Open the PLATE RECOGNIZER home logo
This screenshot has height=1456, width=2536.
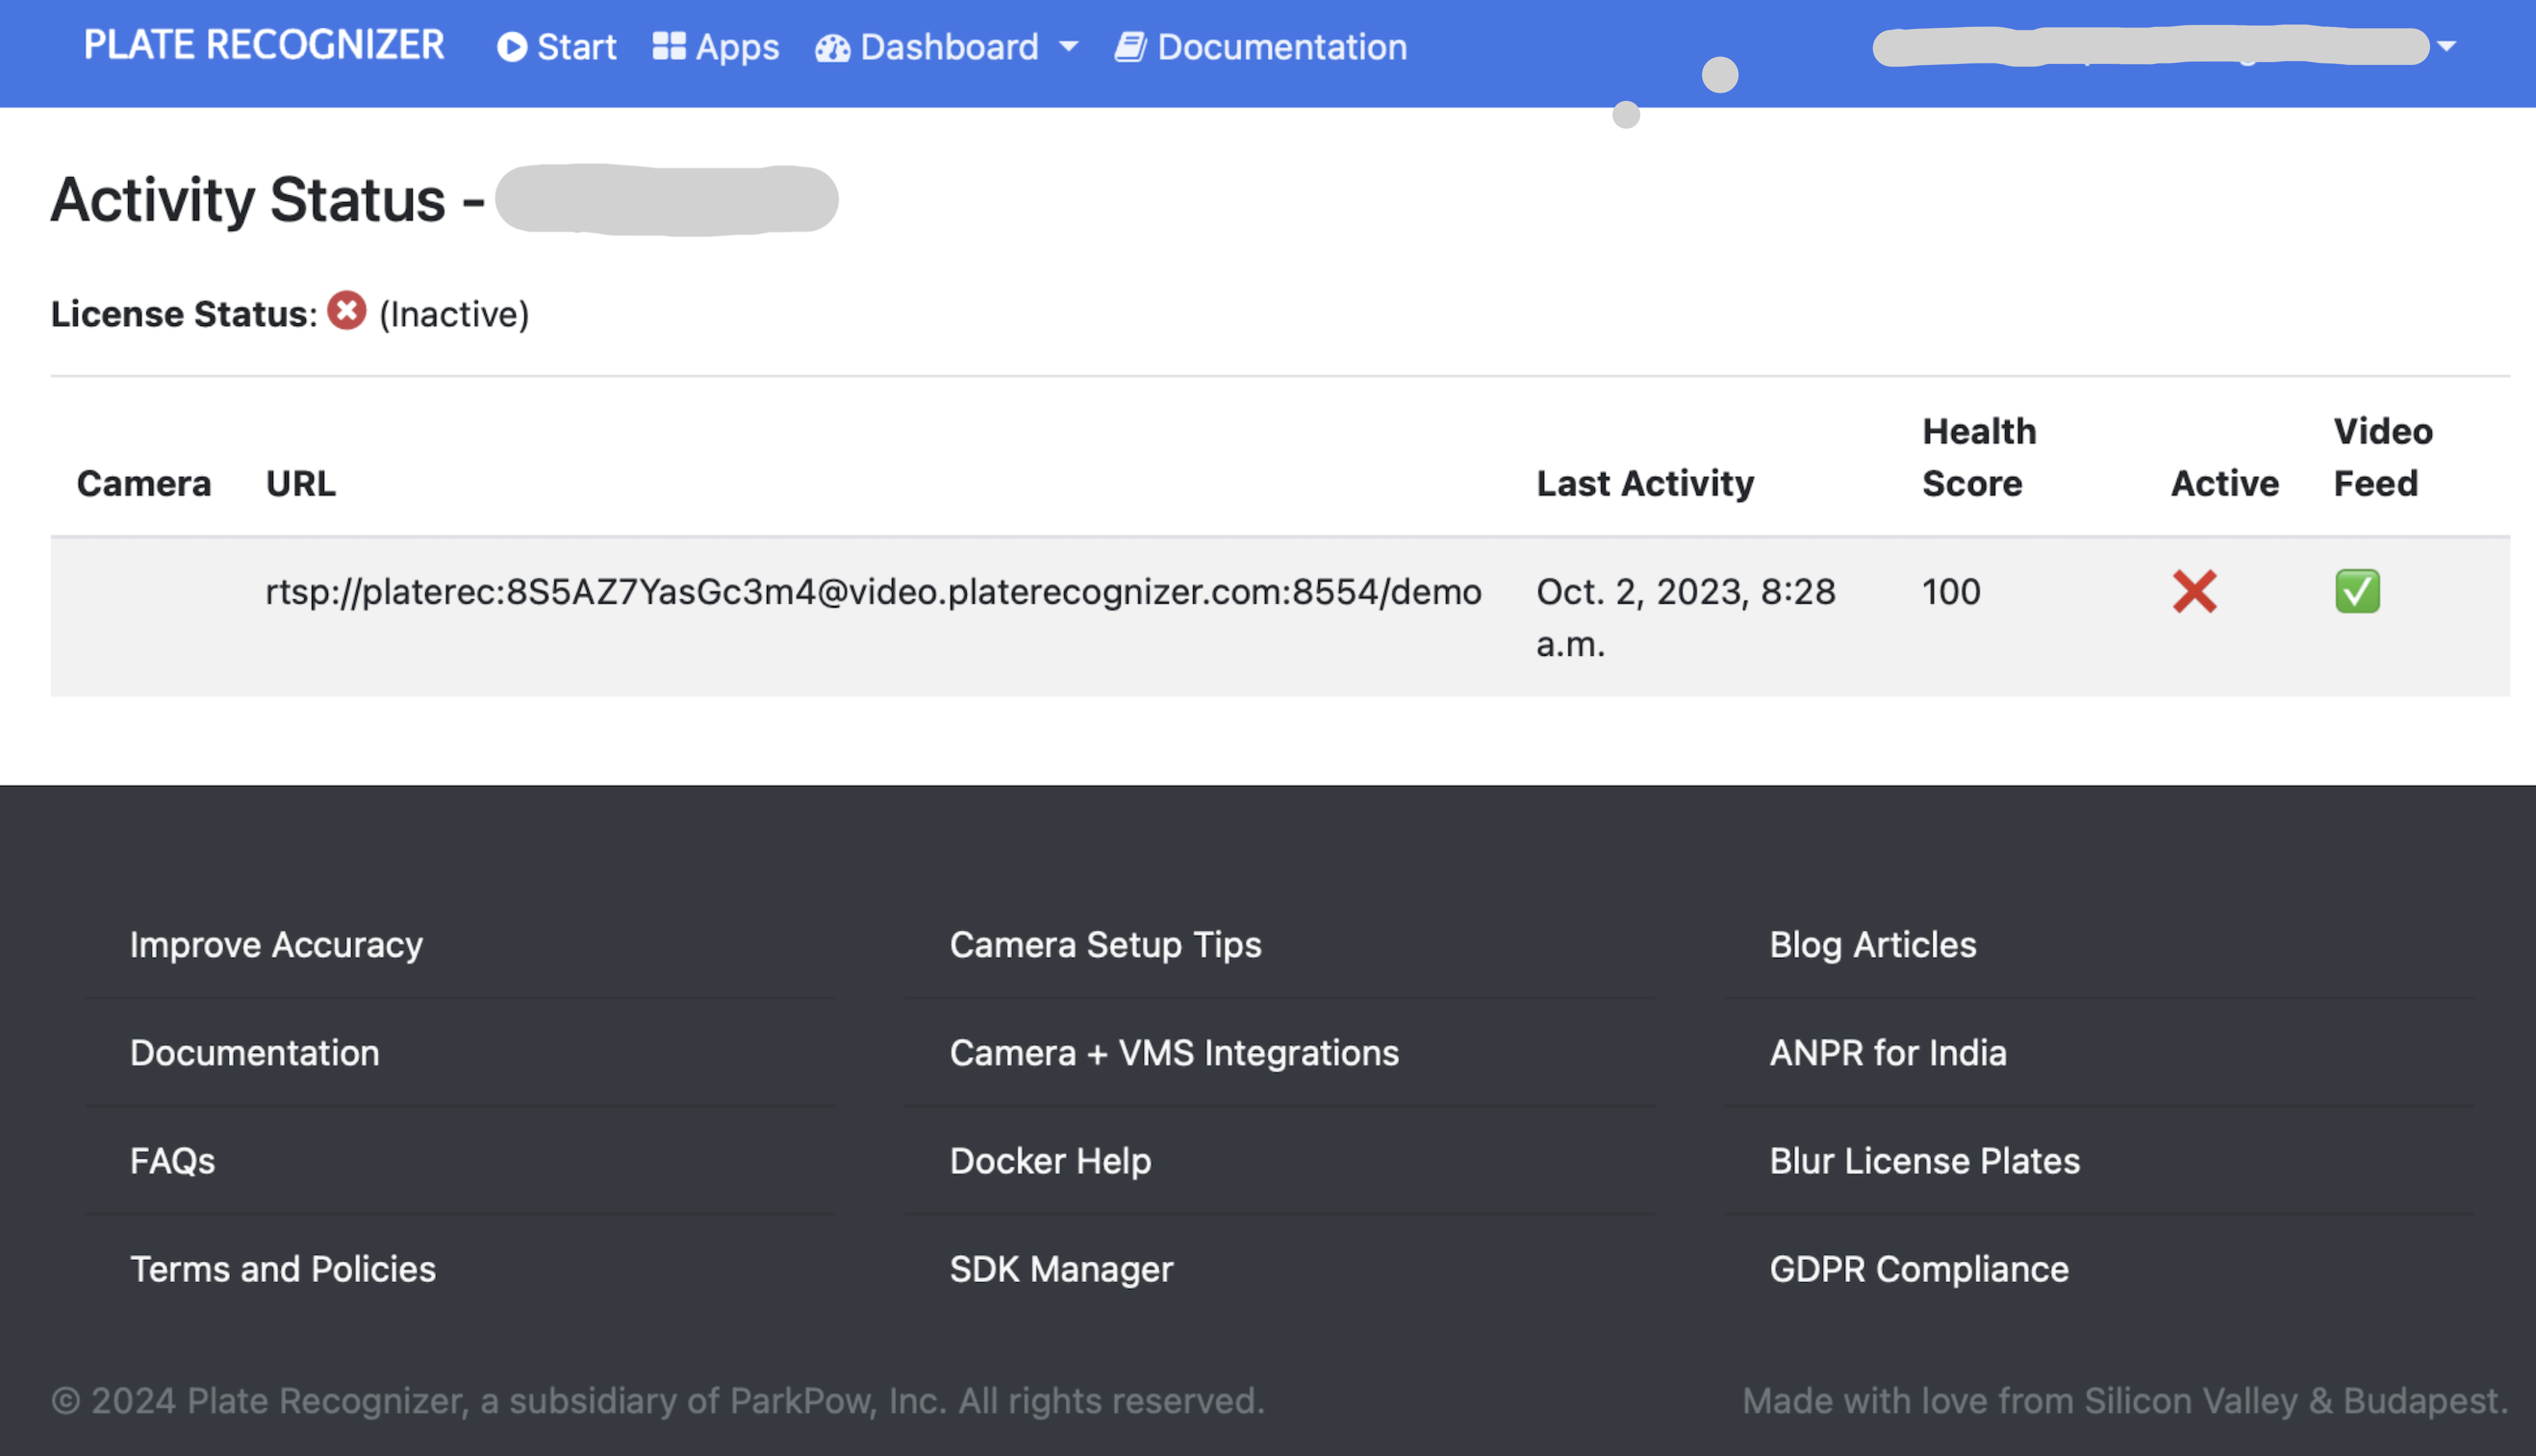pos(263,45)
